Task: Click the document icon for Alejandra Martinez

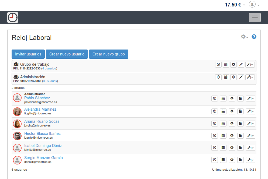Action: tap(240, 111)
